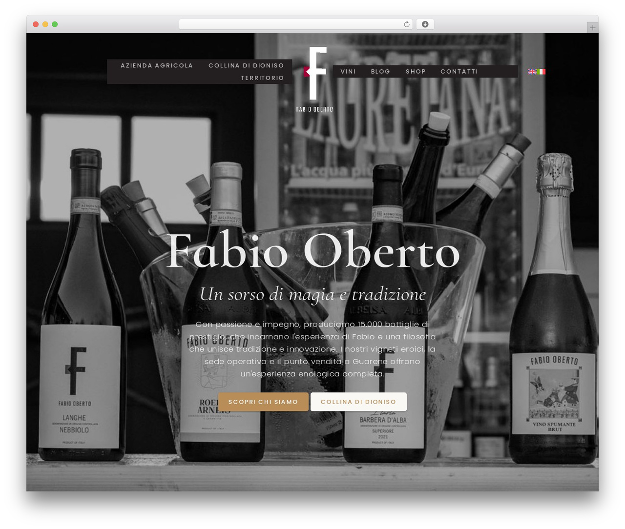Screen dimensions: 625x529
Task: Click the browser download icon
Action: [x=425, y=24]
